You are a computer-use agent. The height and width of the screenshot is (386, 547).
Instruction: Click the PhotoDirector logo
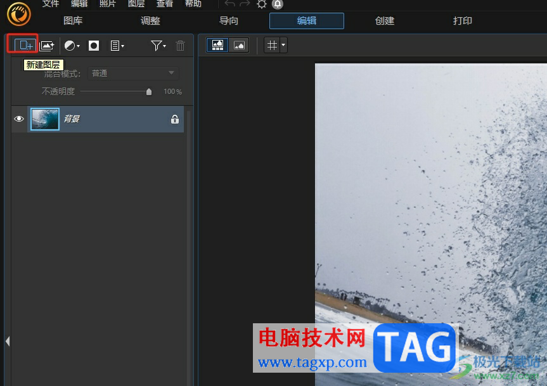click(x=19, y=14)
